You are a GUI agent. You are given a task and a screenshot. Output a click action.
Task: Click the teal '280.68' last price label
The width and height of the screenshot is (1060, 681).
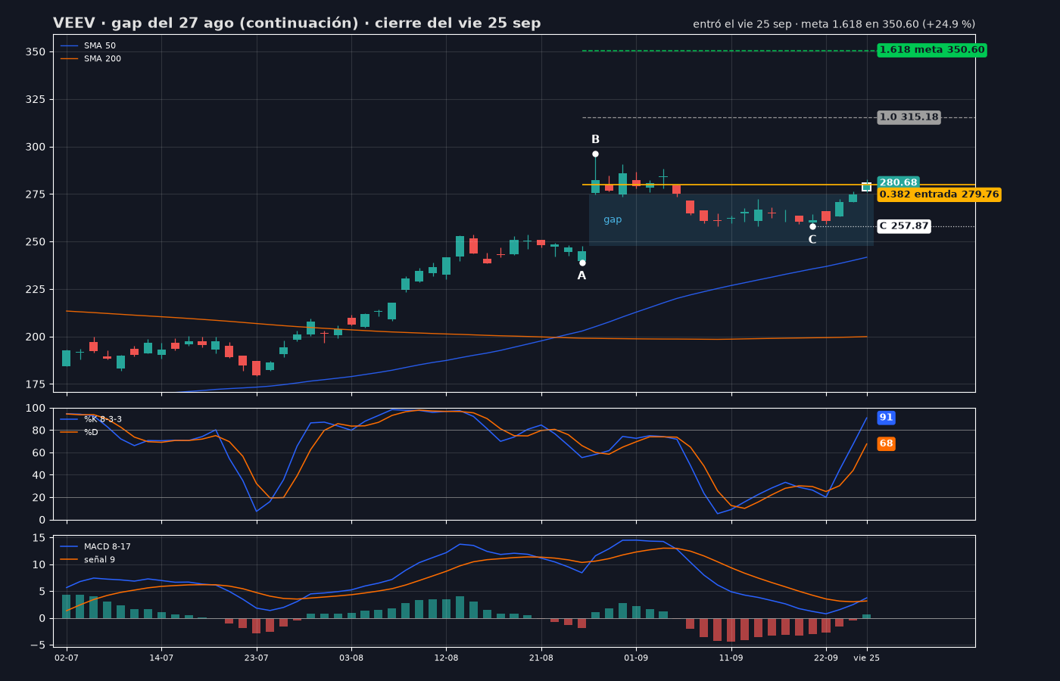[x=898, y=182]
